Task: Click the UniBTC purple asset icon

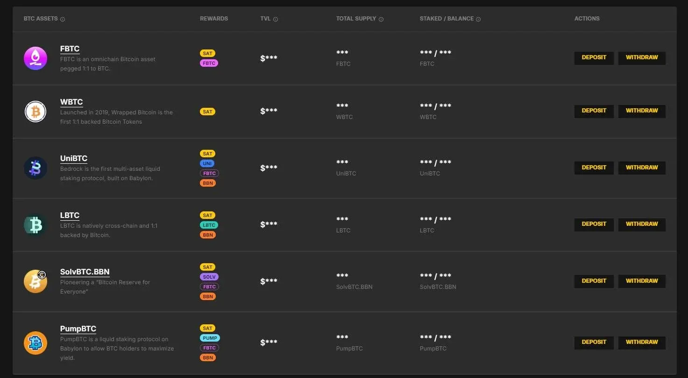Action: pos(35,168)
